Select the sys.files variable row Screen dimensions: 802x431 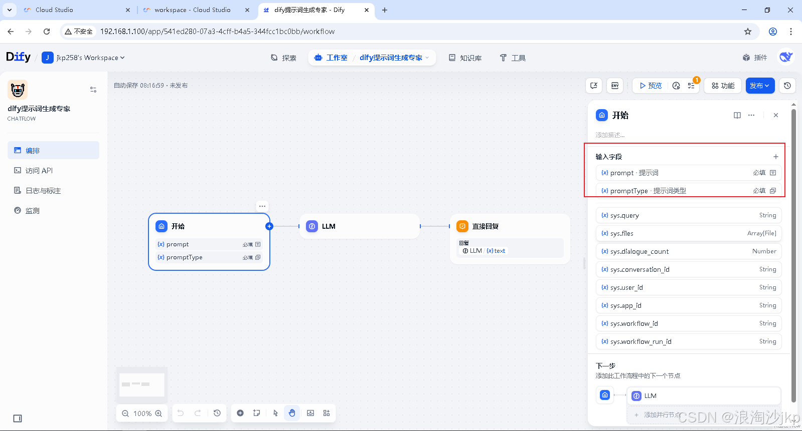689,233
